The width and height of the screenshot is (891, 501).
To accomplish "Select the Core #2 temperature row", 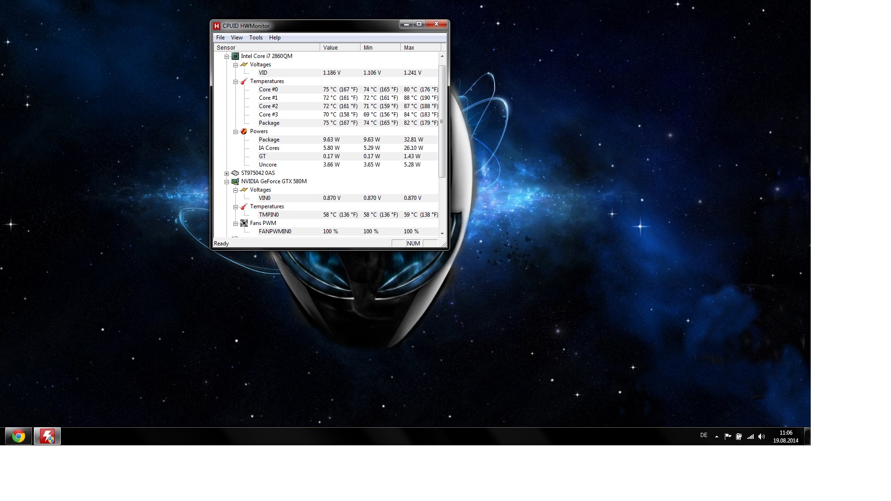I will click(348, 106).
